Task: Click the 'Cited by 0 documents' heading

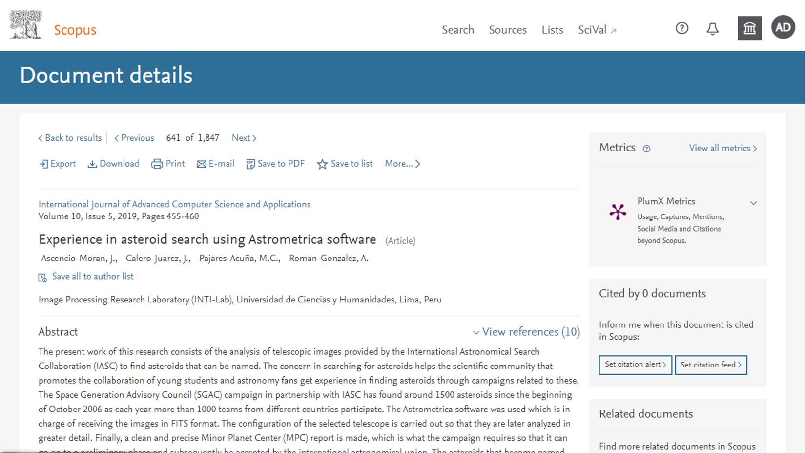Action: tap(652, 293)
